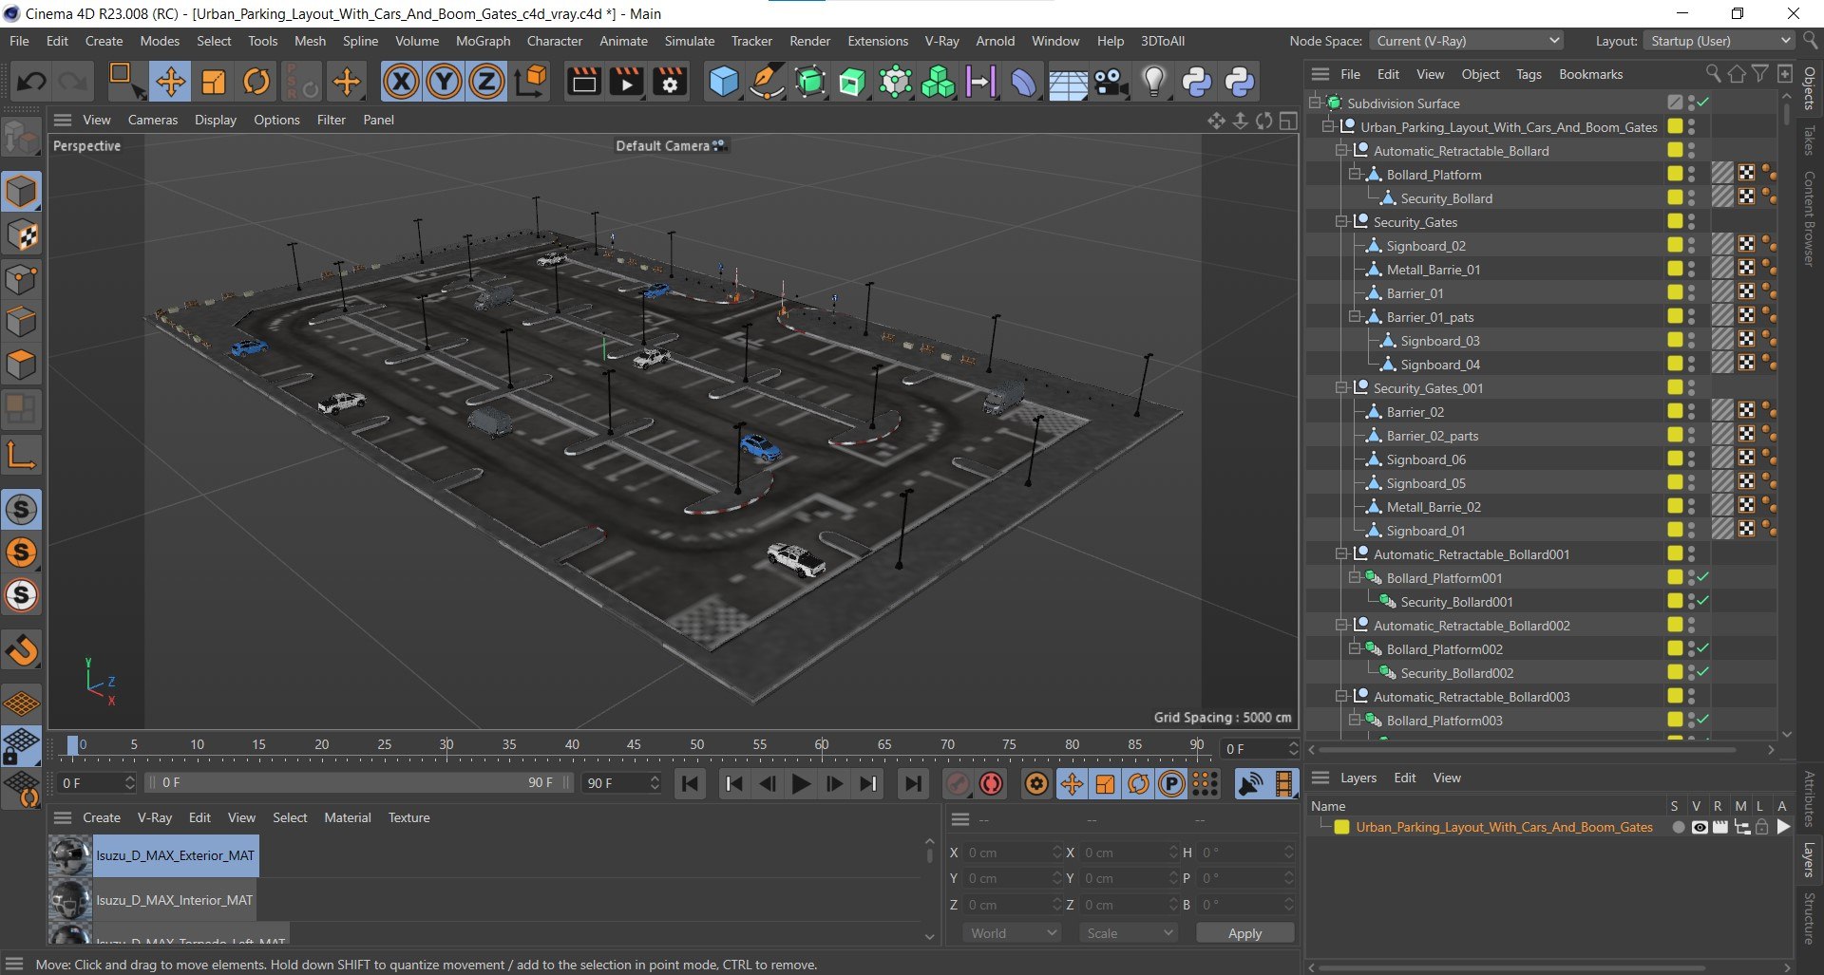Screen dimensions: 1824x975
Task: Open the V-Ray menu in menu bar
Action: [941, 41]
